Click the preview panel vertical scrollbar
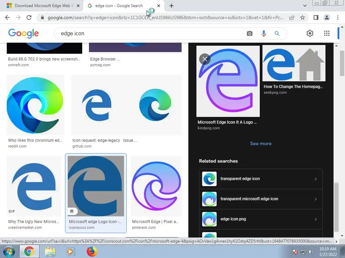The image size is (345, 258). click(336, 207)
